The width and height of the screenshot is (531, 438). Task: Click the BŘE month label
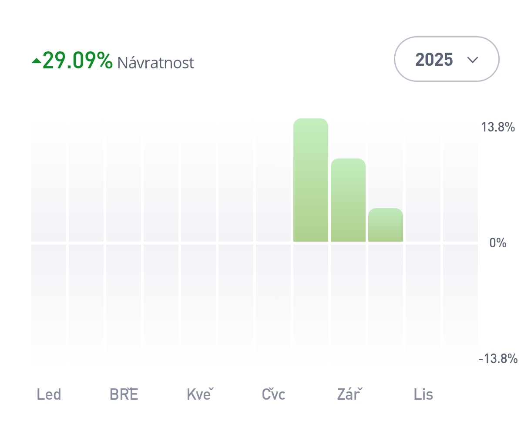[x=124, y=394]
